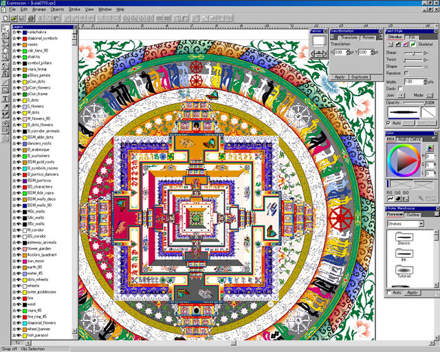Click the color picker wheel button in Color panel
The image size is (440, 352).
(430, 148)
